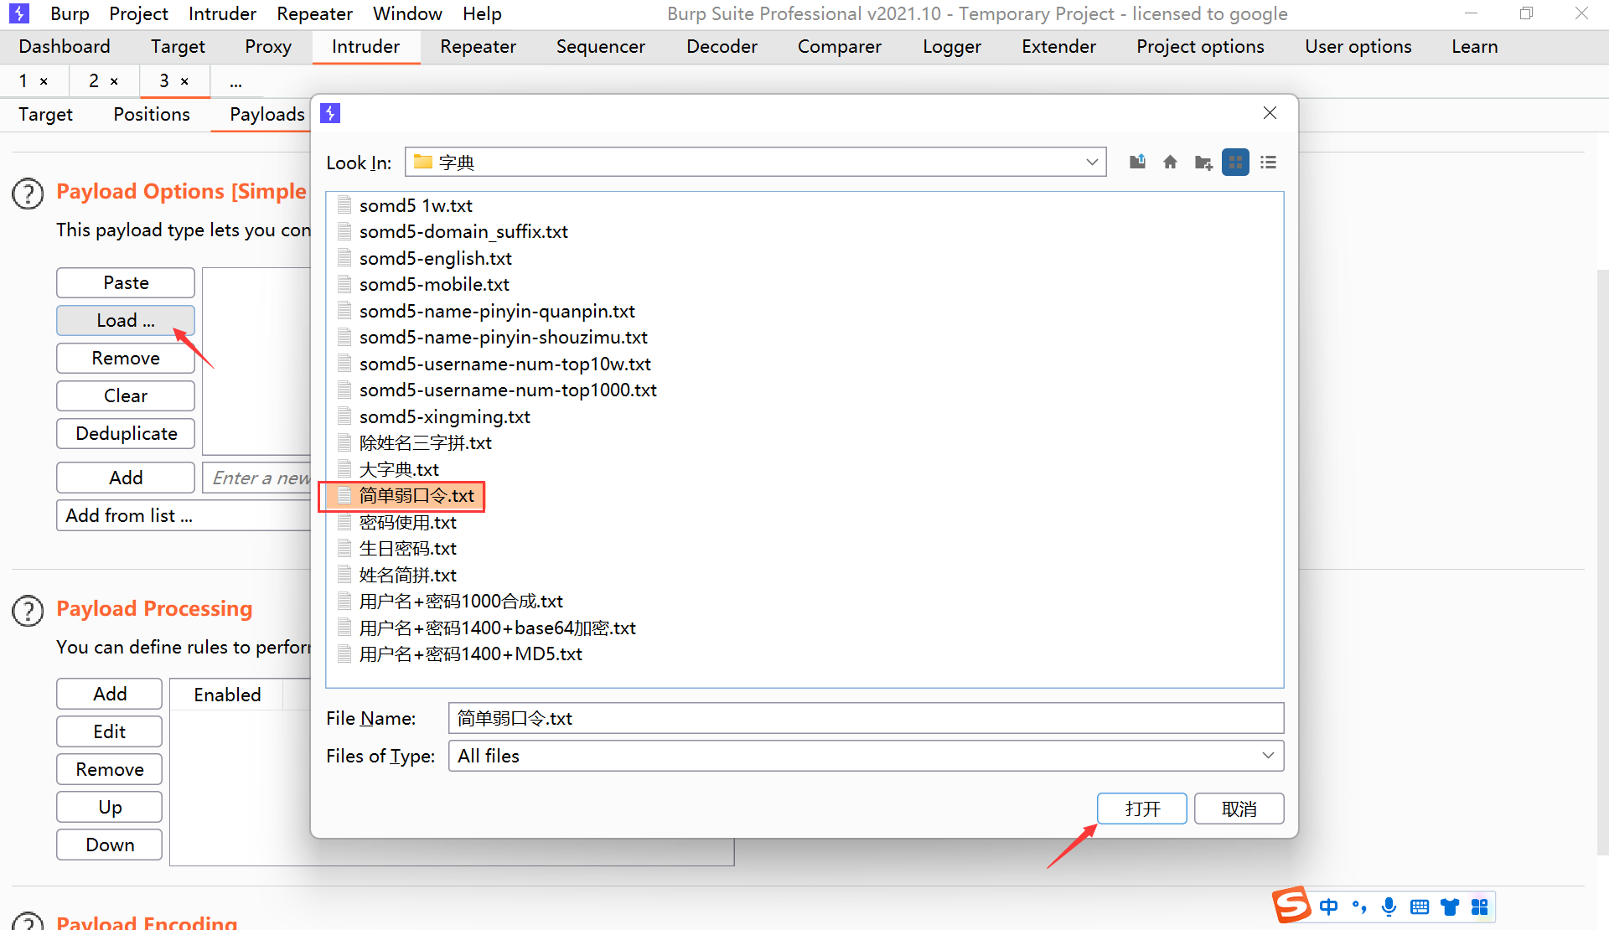Click the 取消 cancel button
Image resolution: width=1609 pixels, height=930 pixels.
(x=1239, y=809)
